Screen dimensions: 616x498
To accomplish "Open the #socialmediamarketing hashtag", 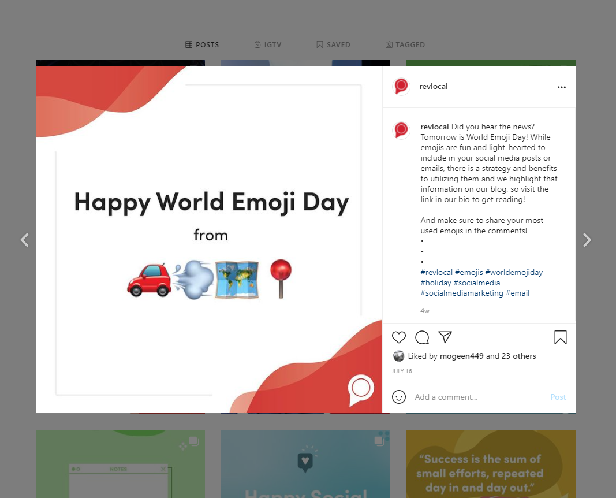I will pyautogui.click(x=462, y=293).
